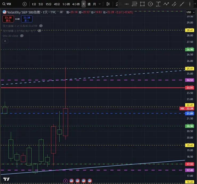Click the TradingView logo at the bottom left
The image size is (197, 184).
pos(6,179)
